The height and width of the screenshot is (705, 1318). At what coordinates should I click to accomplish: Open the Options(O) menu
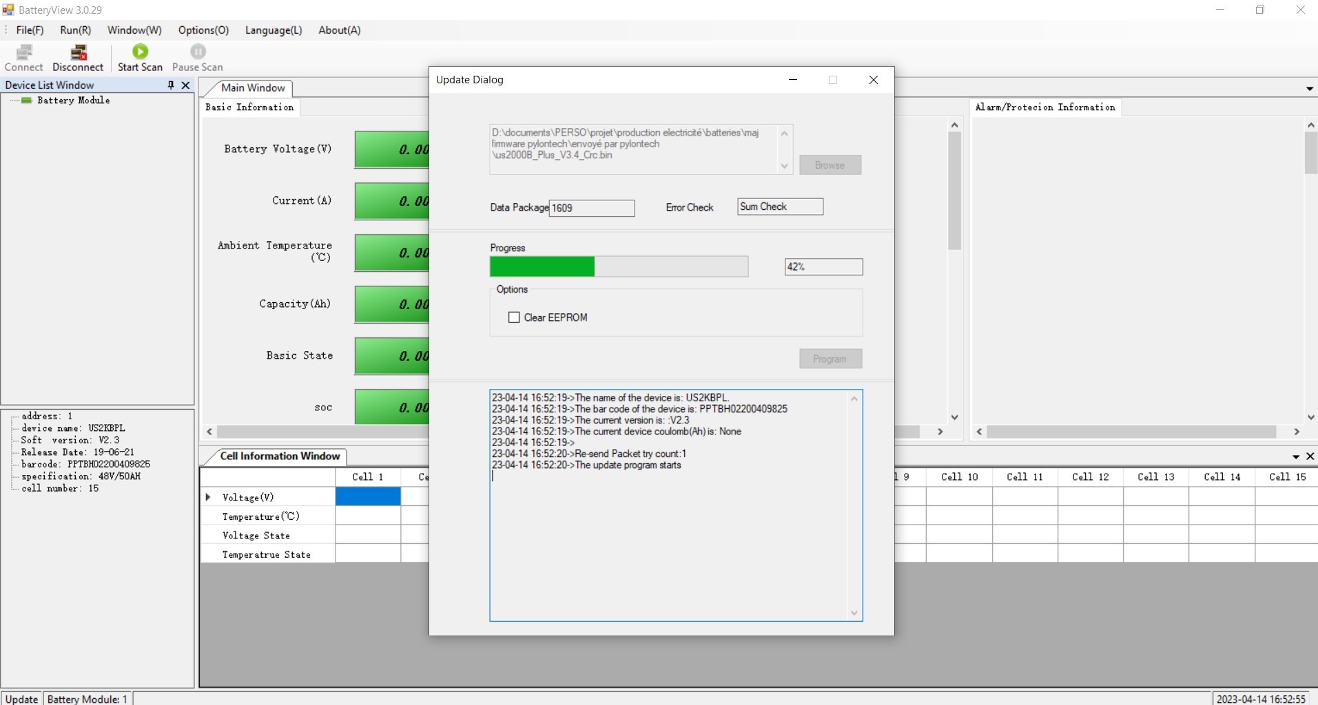click(203, 30)
